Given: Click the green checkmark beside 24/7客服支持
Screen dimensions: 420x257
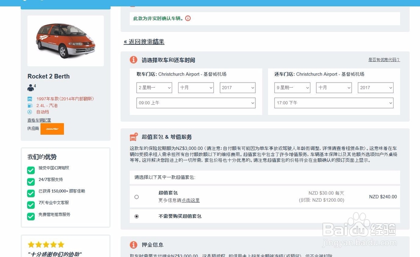Looking at the screenshot, I should tap(31, 182).
